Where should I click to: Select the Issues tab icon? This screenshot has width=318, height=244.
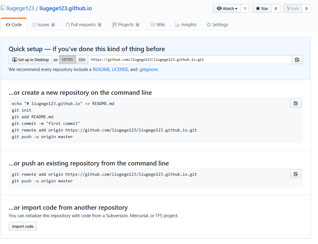coord(34,24)
